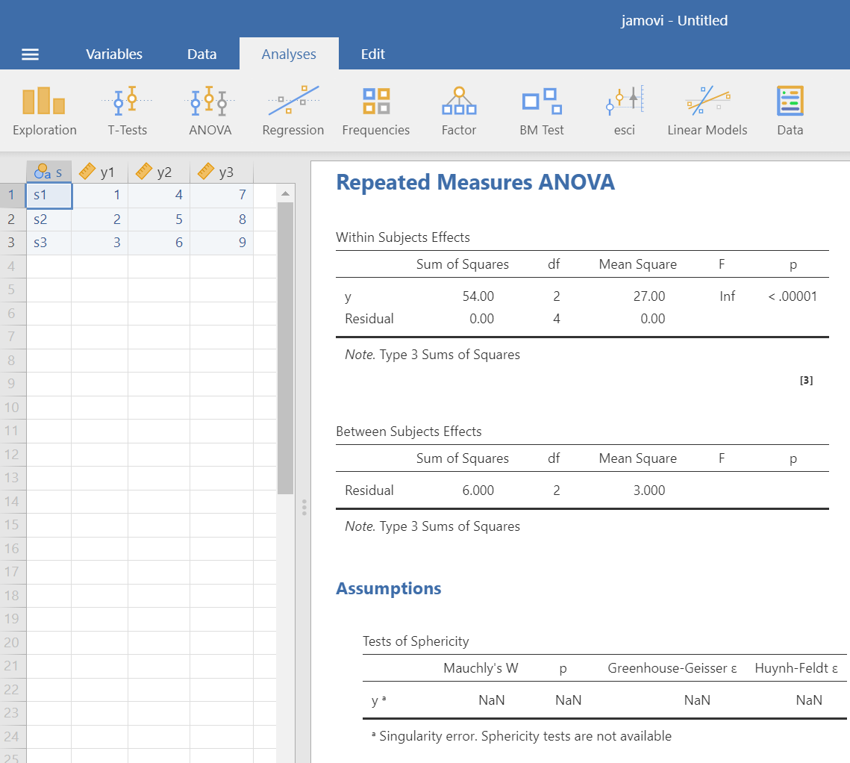850x763 pixels.
Task: Select the s column header
Action: [x=49, y=172]
